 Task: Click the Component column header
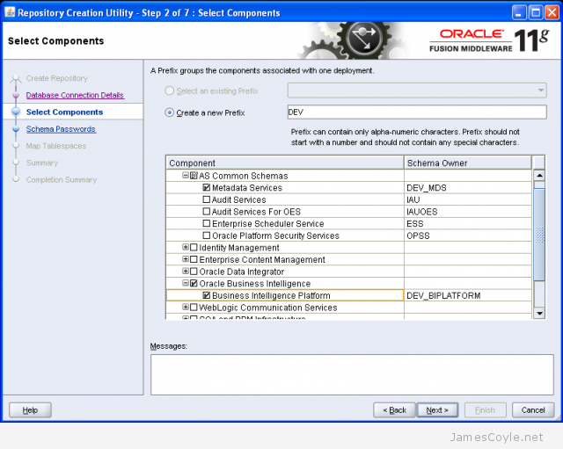(x=285, y=163)
